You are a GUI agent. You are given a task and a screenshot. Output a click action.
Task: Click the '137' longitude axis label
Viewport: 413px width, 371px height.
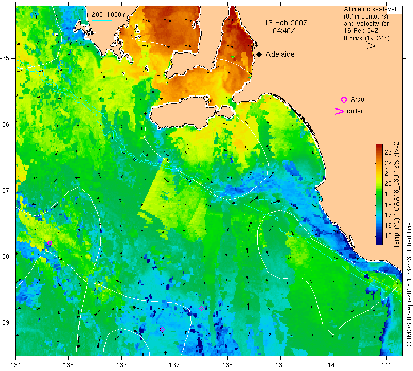coord(174,365)
